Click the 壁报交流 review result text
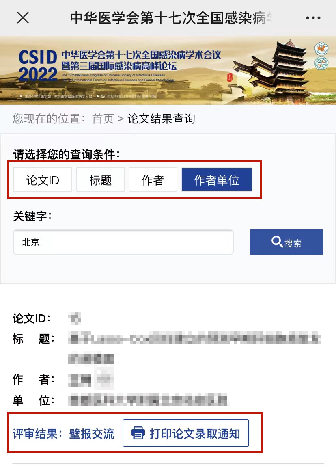Viewport: 336px width, 465px height. click(92, 434)
